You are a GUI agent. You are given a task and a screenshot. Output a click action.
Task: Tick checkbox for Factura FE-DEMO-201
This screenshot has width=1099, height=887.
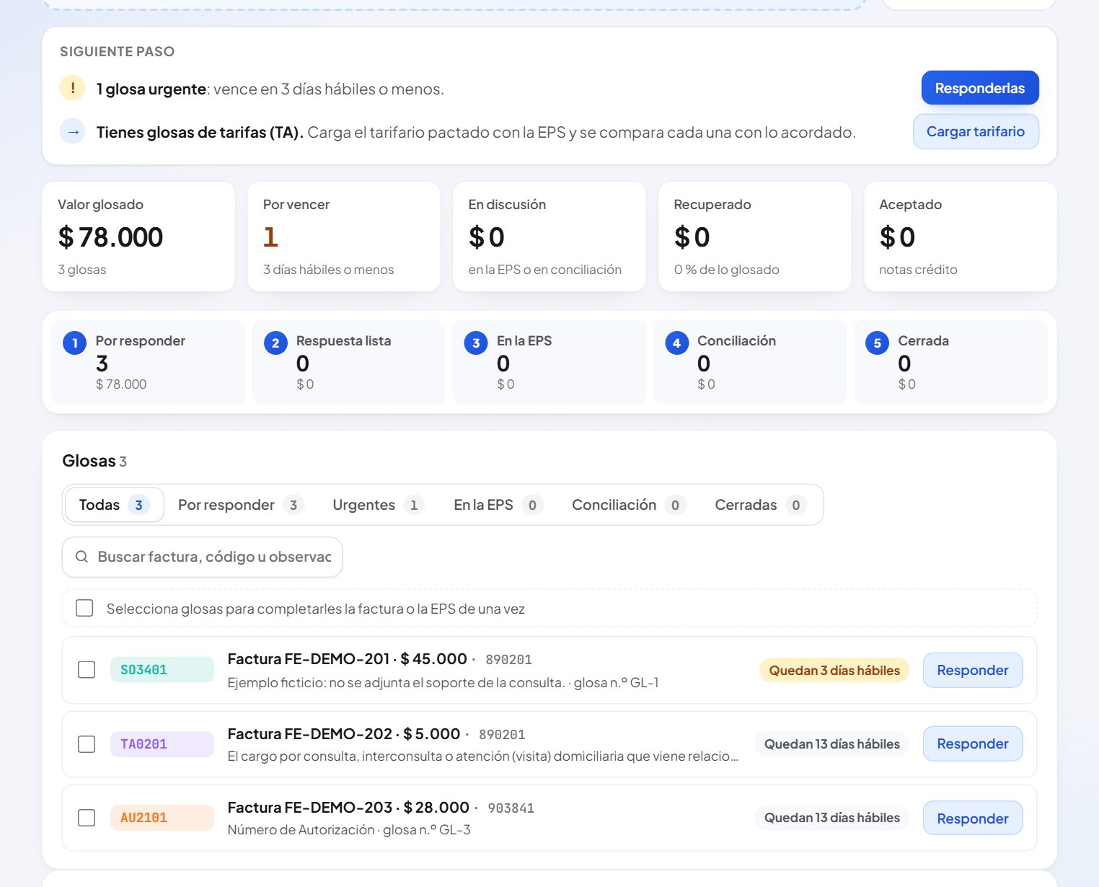coord(87,670)
